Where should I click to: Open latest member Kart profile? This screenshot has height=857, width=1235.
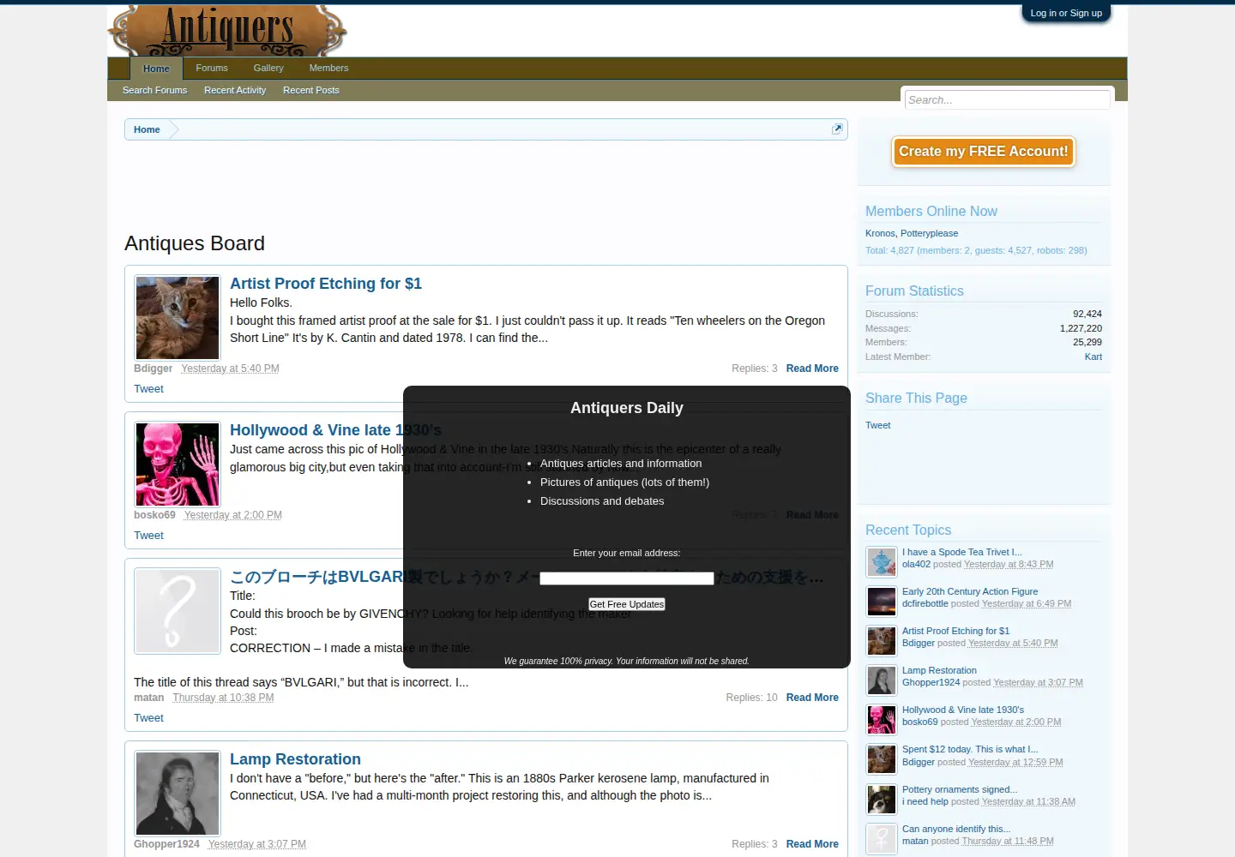[x=1093, y=357]
